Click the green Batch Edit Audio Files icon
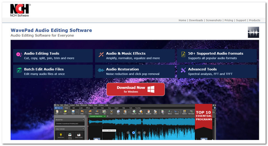 tap(19, 70)
